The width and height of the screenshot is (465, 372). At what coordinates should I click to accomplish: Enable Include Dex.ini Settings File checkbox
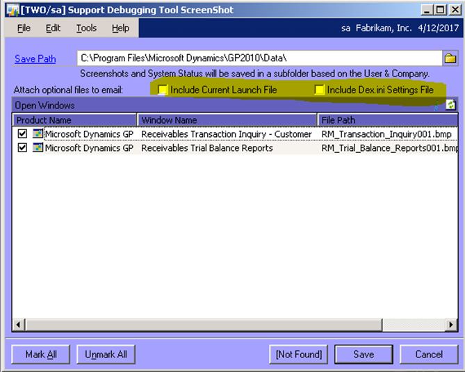pos(320,89)
